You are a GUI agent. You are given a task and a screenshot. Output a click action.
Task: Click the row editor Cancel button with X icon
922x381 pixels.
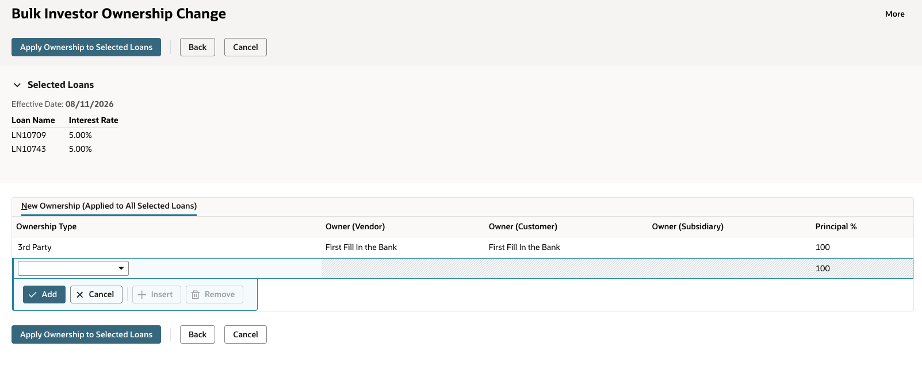[x=96, y=294]
